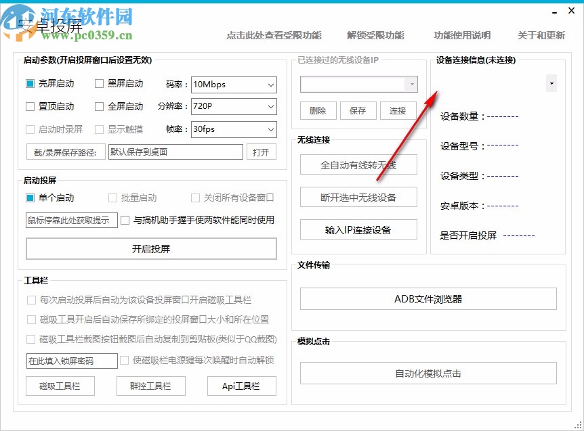This screenshot has width=584, height=431.
Task: Open 功能使用说明 in the top menu
Action: coord(461,35)
